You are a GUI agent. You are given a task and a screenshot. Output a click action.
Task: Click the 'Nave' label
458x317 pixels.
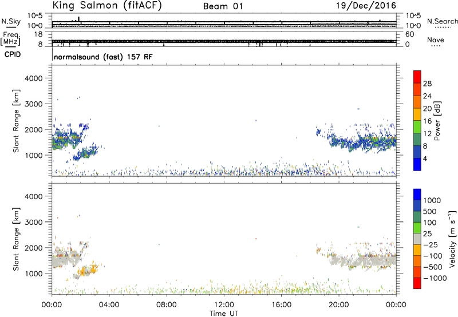coord(436,40)
